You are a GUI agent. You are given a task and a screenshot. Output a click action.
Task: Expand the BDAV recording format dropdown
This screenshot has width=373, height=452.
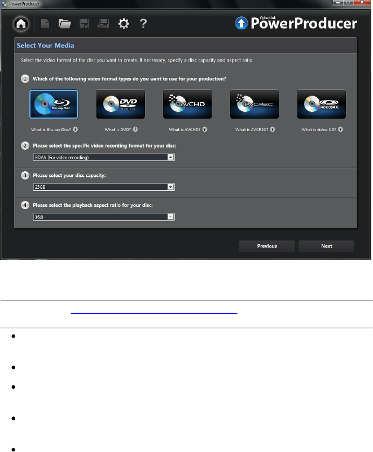tap(170, 158)
